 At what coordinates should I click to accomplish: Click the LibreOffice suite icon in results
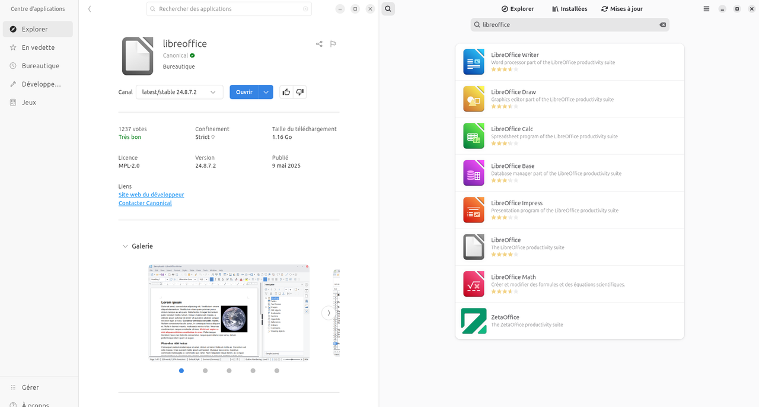click(474, 247)
